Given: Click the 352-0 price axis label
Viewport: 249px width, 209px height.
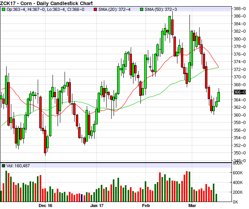Looking at the screenshot, I should click(x=240, y=145).
